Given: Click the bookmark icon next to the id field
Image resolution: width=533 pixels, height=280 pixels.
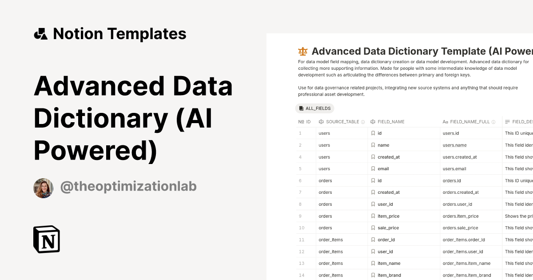Looking at the screenshot, I should (373, 133).
